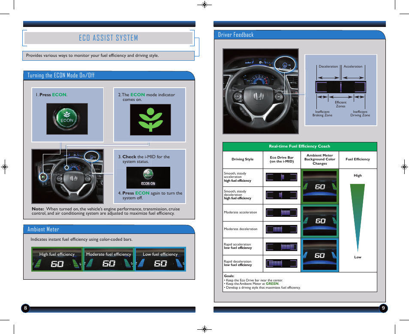The width and height of the screenshot is (409, 334).
Task: Click 'Rapid acceleration low fuel efficiency' row text
Action: 238,246
